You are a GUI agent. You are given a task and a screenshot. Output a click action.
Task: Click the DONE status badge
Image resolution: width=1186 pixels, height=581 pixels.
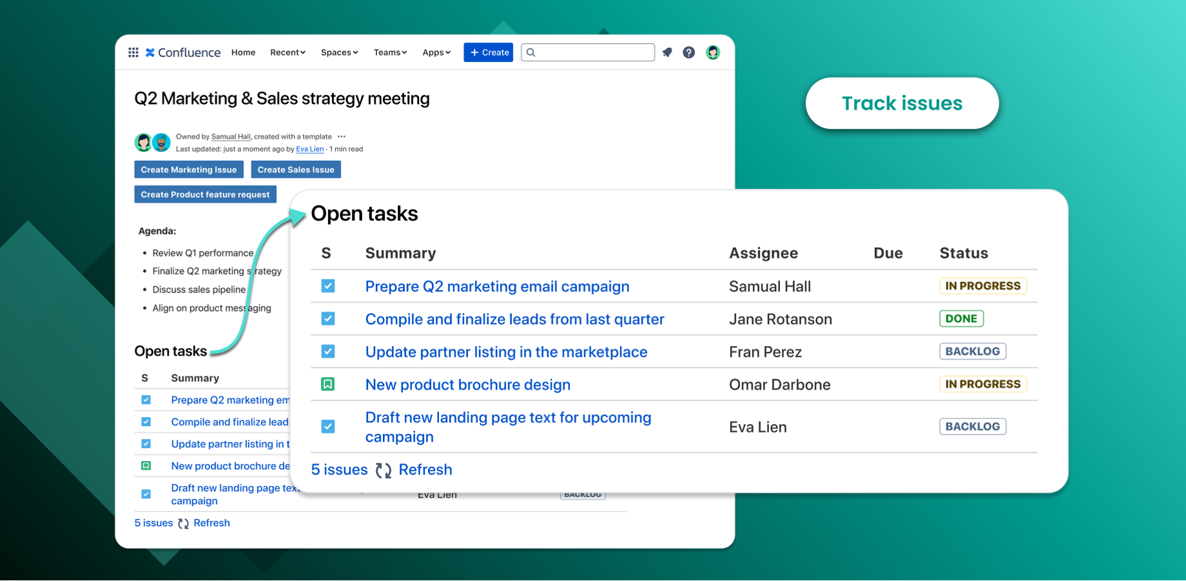click(961, 318)
